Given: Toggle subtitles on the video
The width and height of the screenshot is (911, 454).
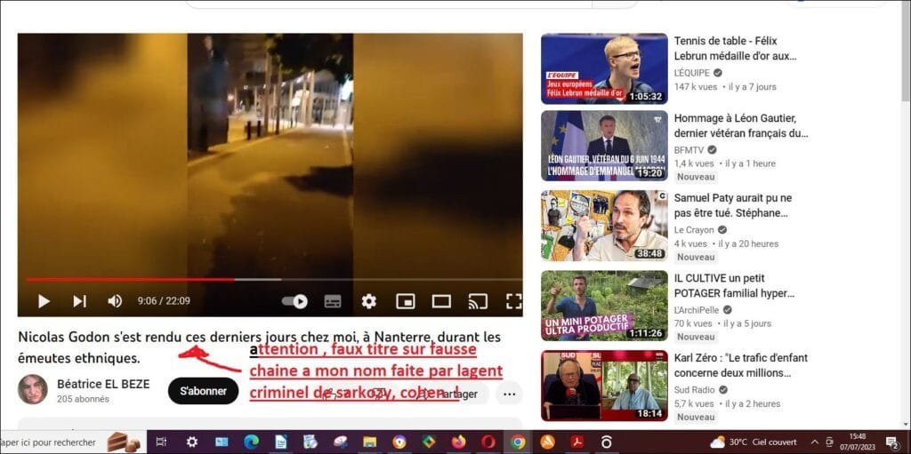Looking at the screenshot, I should 333,301.
